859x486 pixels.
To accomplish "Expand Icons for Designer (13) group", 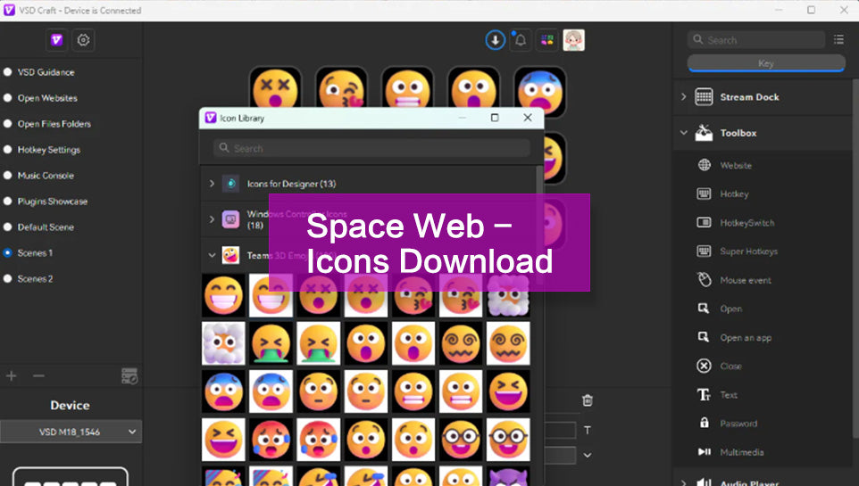I will coord(212,184).
